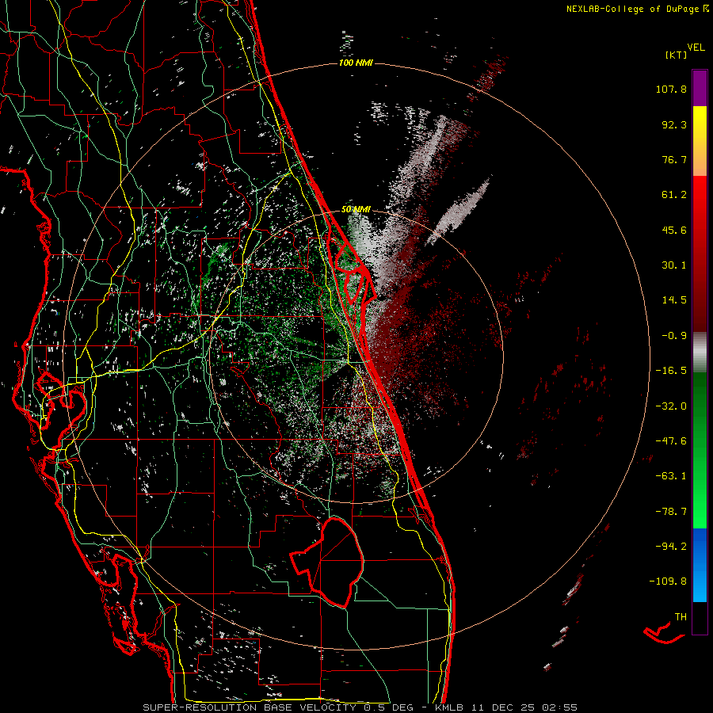Click the -0.9 scale value

pos(674,336)
